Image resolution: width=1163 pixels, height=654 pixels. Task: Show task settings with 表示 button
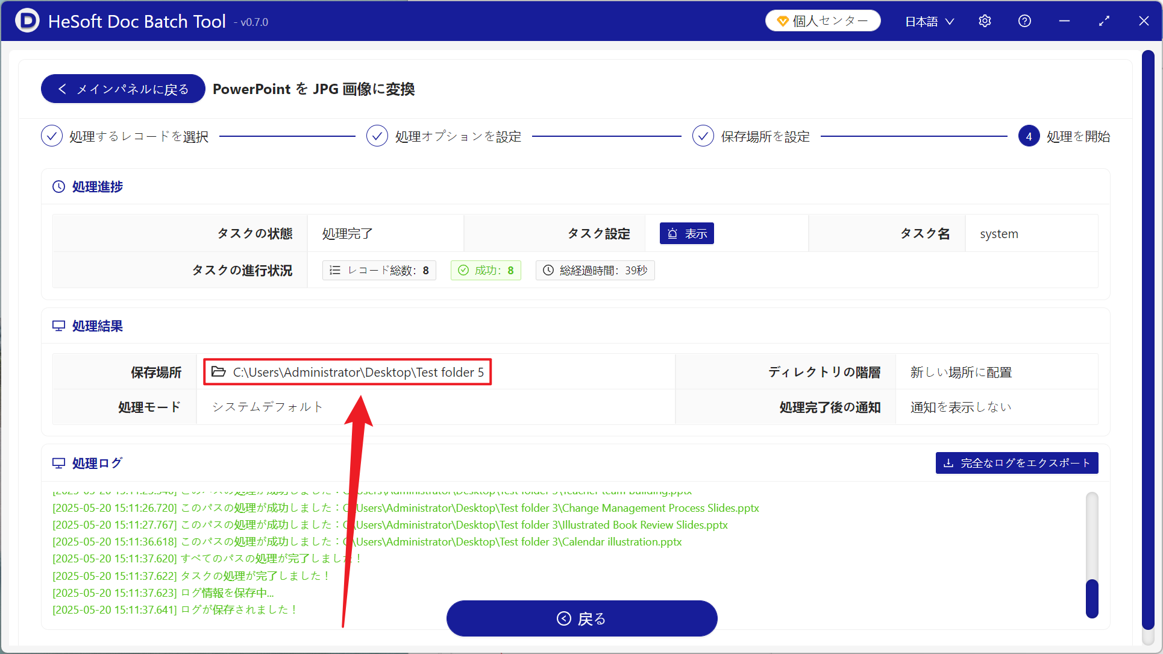[x=686, y=233]
